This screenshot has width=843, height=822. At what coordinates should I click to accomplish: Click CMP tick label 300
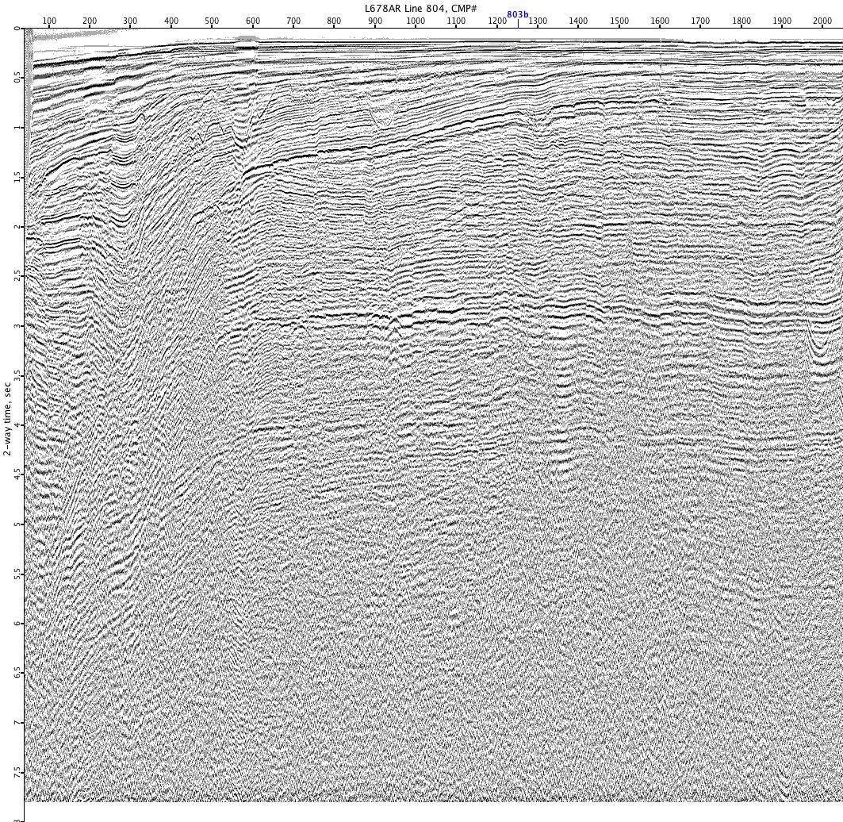130,21
